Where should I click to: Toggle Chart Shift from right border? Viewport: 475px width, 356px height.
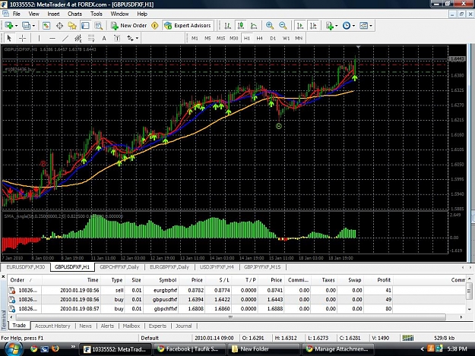coord(313,26)
